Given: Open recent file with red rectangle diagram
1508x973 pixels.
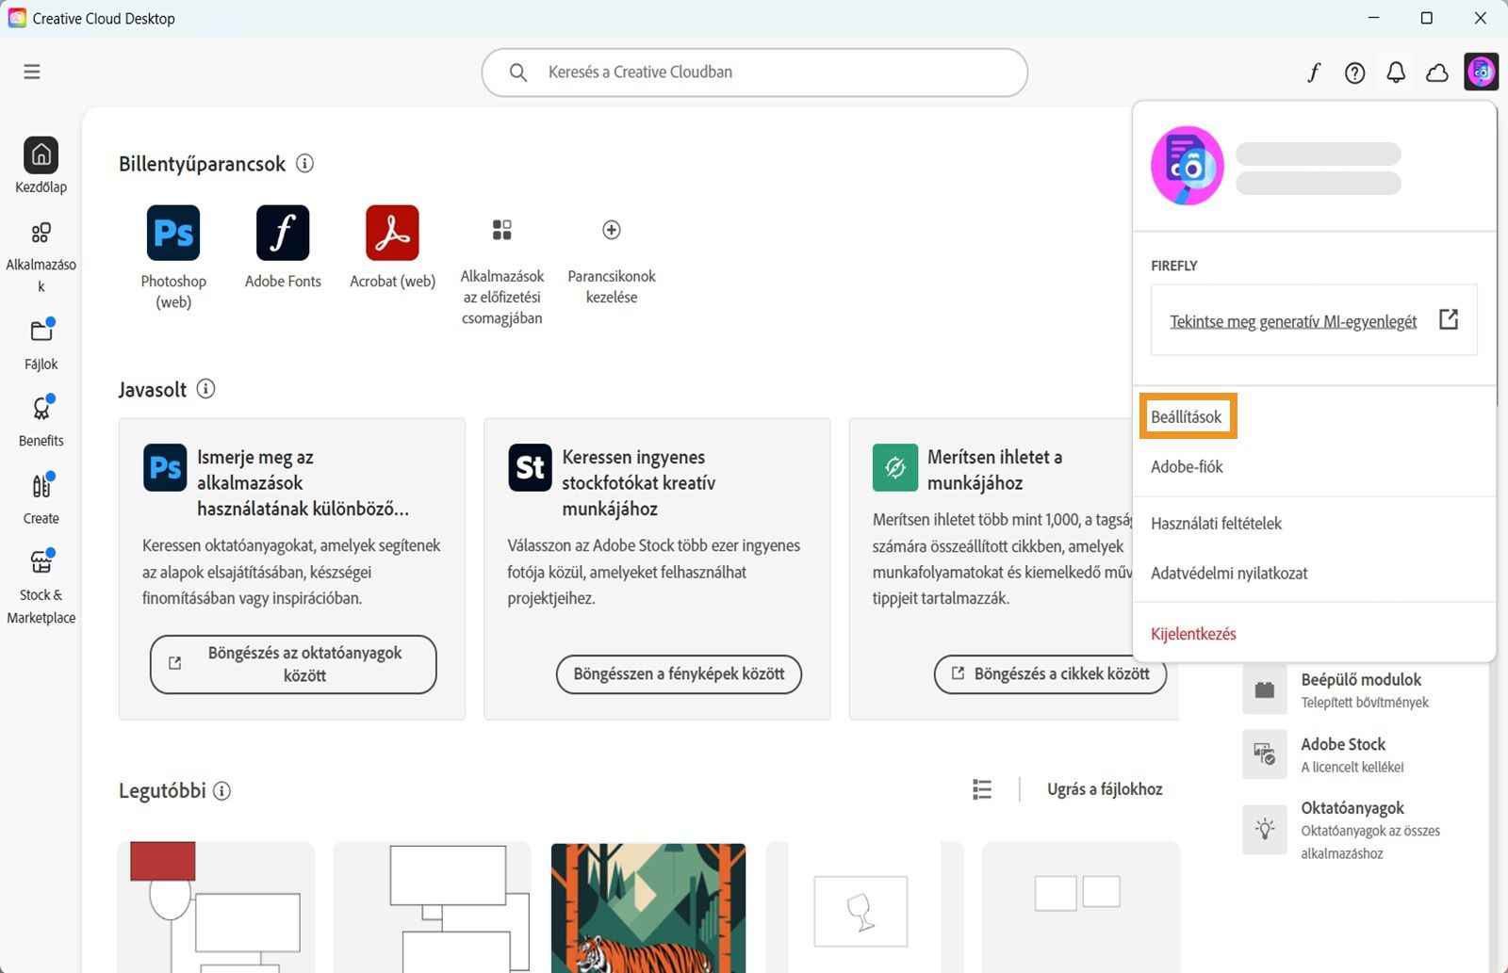Looking at the screenshot, I should [216, 908].
